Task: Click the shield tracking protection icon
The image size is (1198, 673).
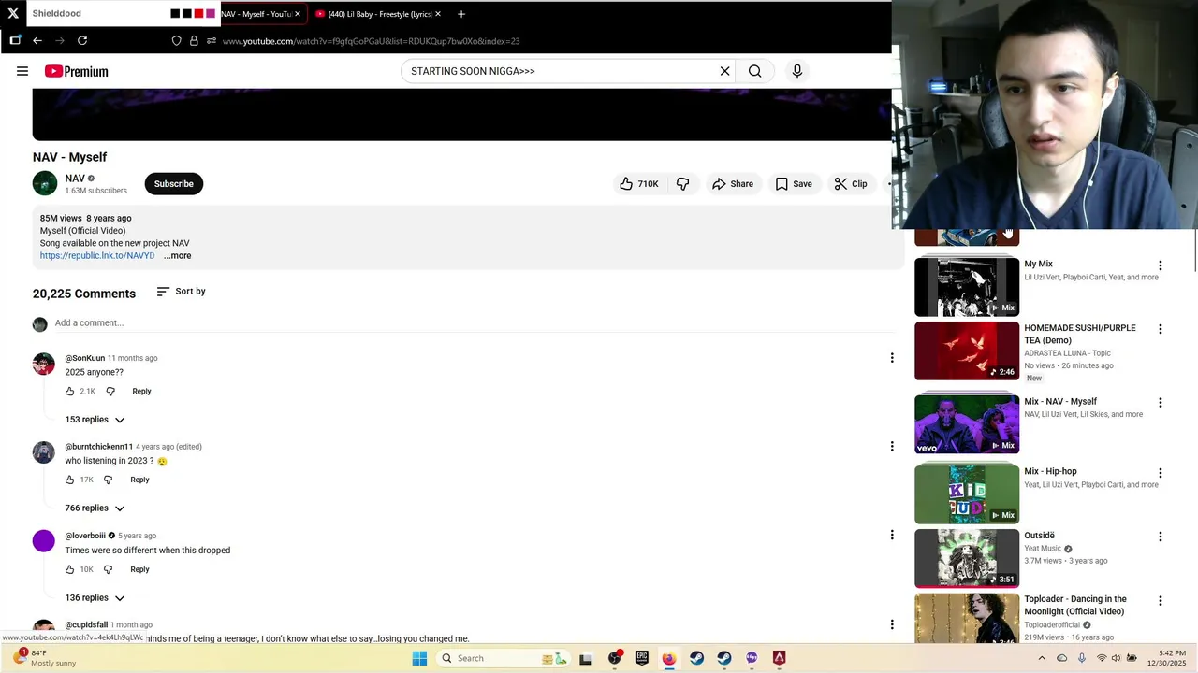Action: pyautogui.click(x=176, y=41)
